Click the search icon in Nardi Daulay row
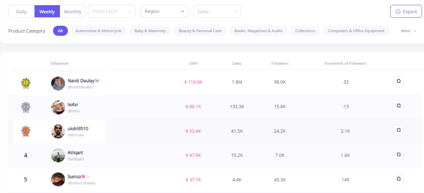Image resolution: width=424 pixels, height=193 pixels. [399, 82]
